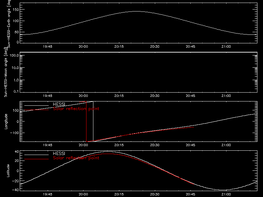Click 20:45 under the Longitude plot

[191, 145]
